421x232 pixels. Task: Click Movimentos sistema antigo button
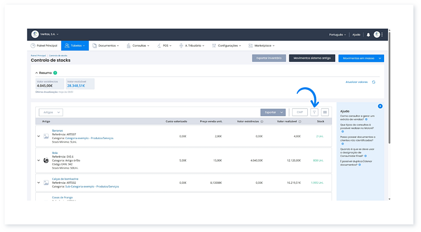pos(312,58)
